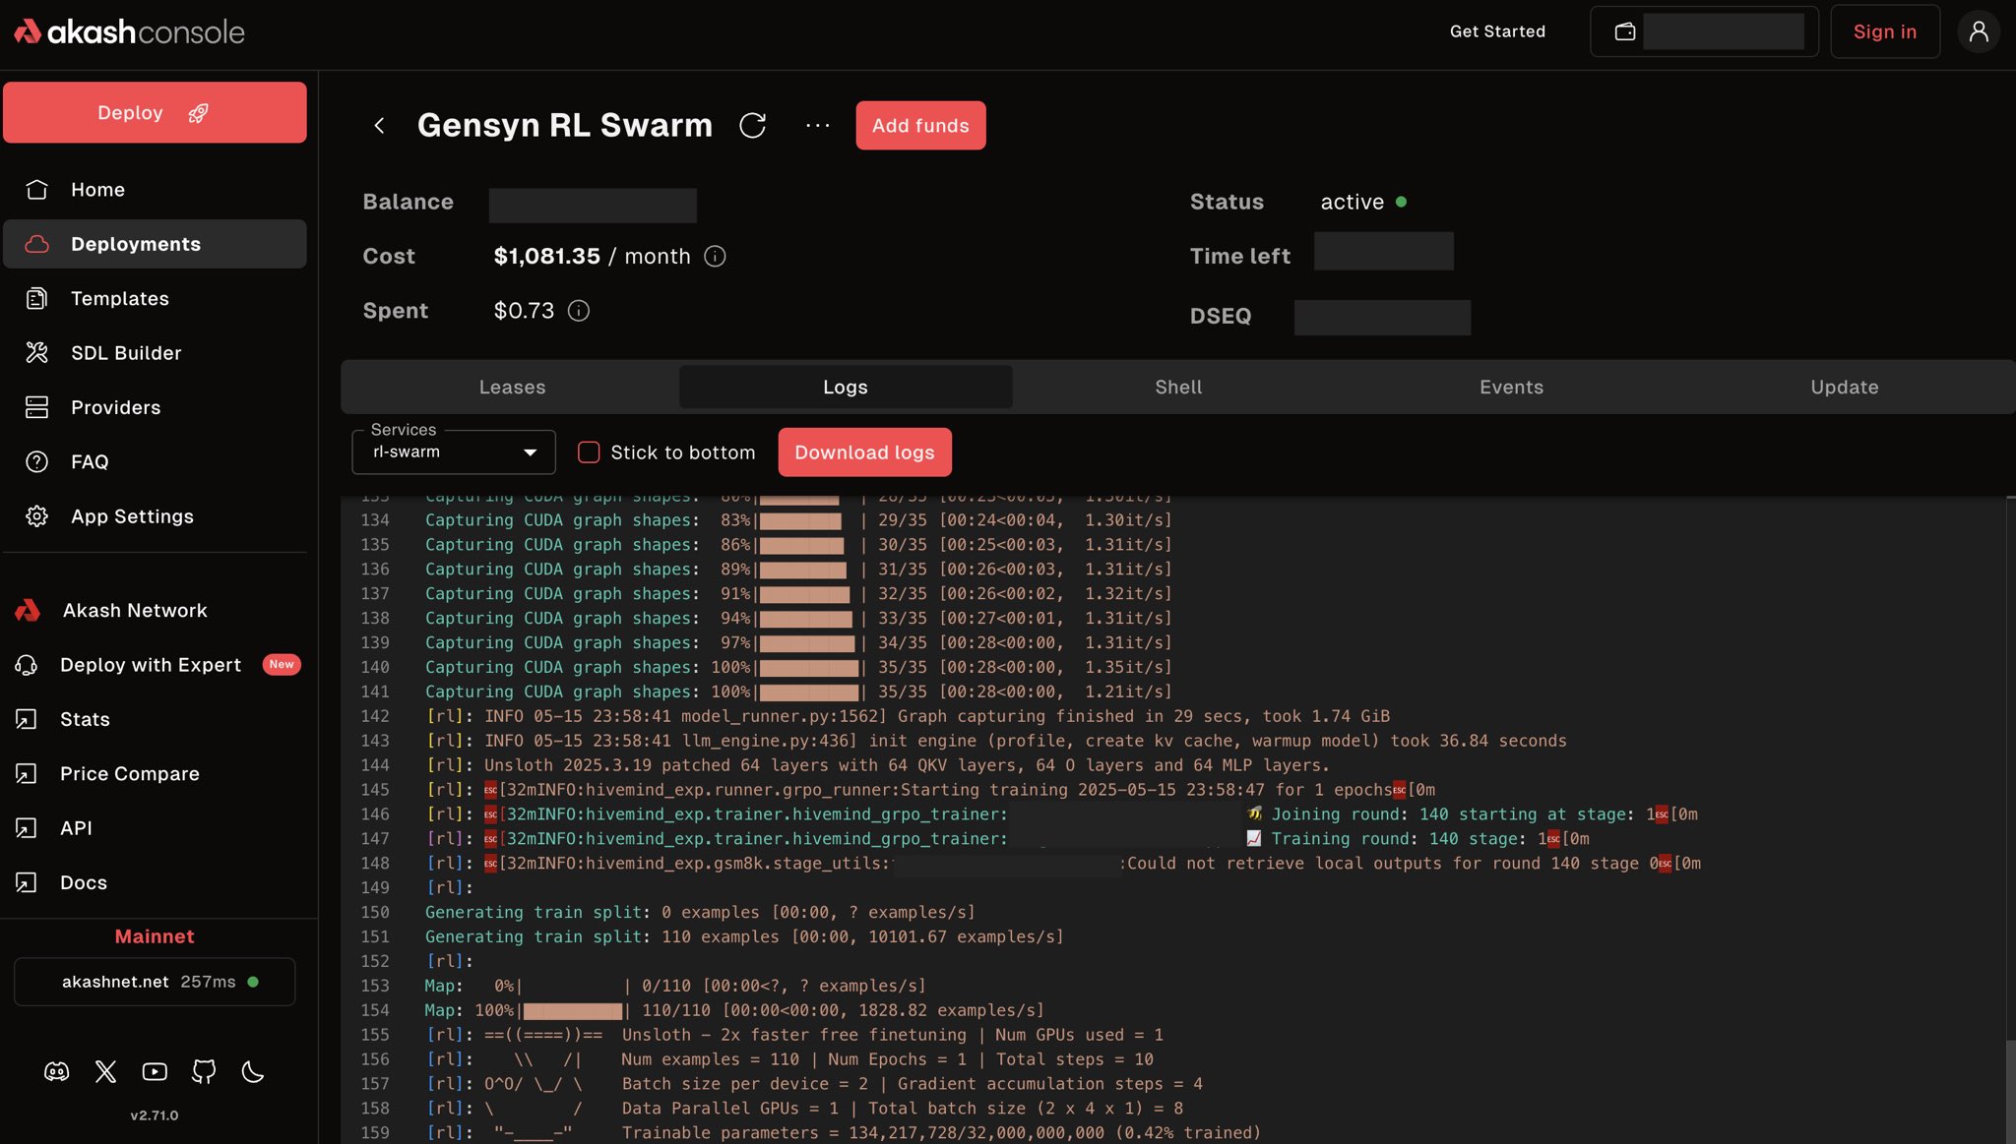Viewport: 2016px width, 1144px height.
Task: Open the Discord icon link
Action: pyautogui.click(x=57, y=1071)
